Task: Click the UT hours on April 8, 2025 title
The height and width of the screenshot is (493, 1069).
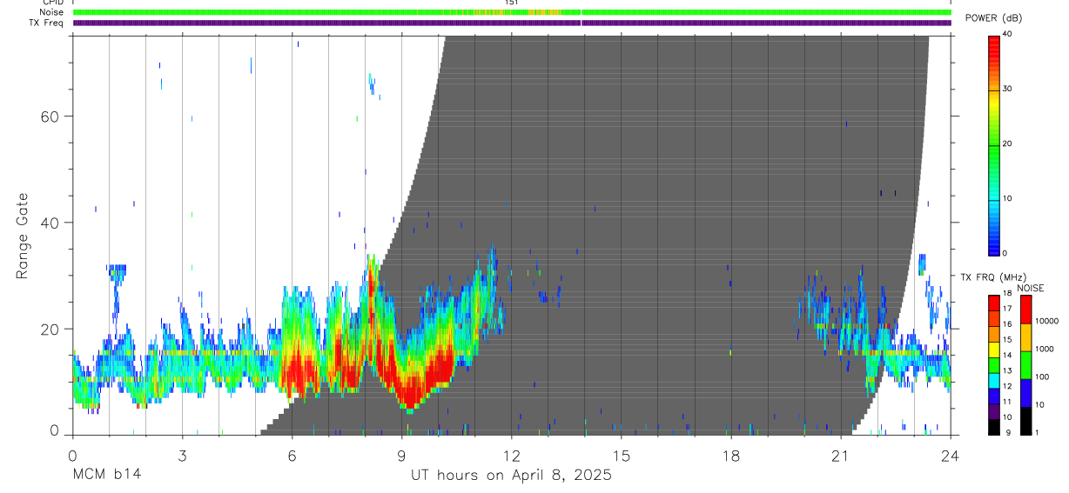Action: point(511,476)
